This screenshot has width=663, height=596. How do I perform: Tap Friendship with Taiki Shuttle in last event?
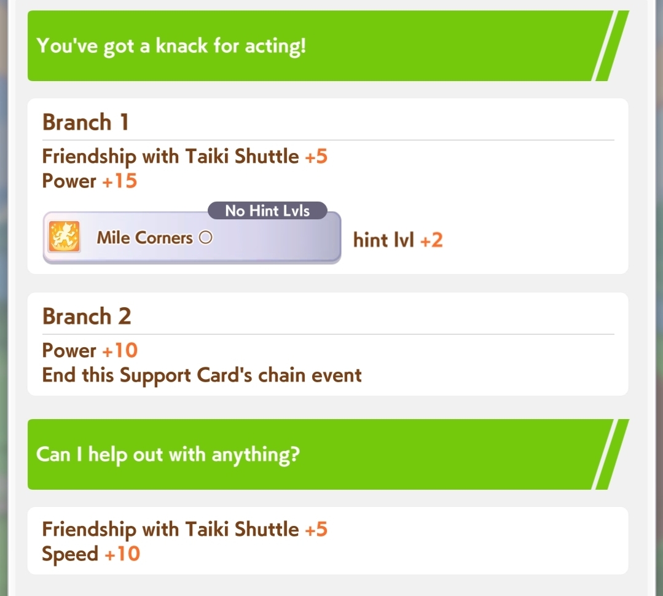(x=185, y=529)
